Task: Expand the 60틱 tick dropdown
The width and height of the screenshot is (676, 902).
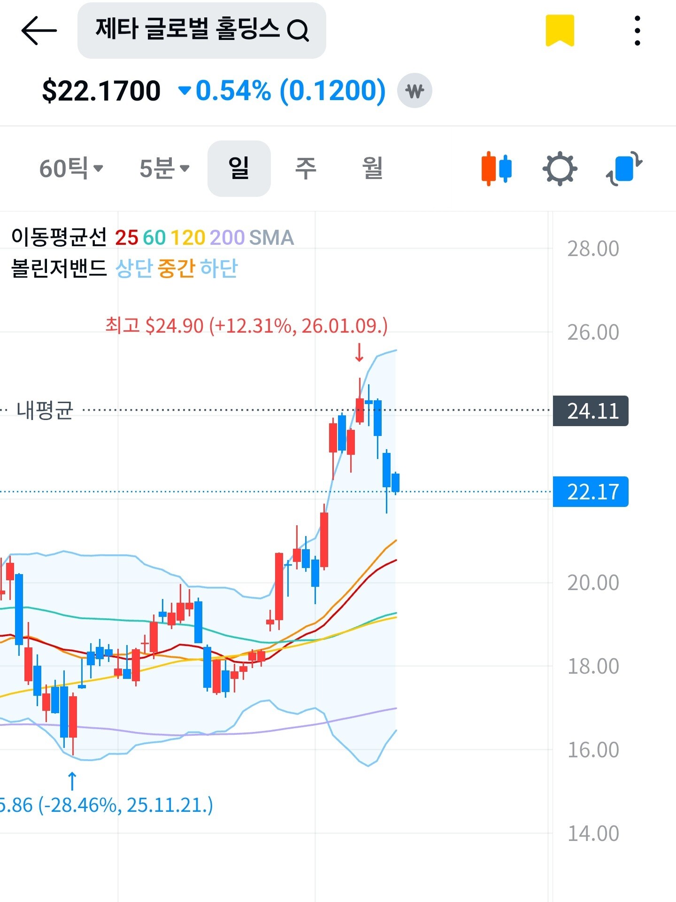Action: (x=71, y=168)
